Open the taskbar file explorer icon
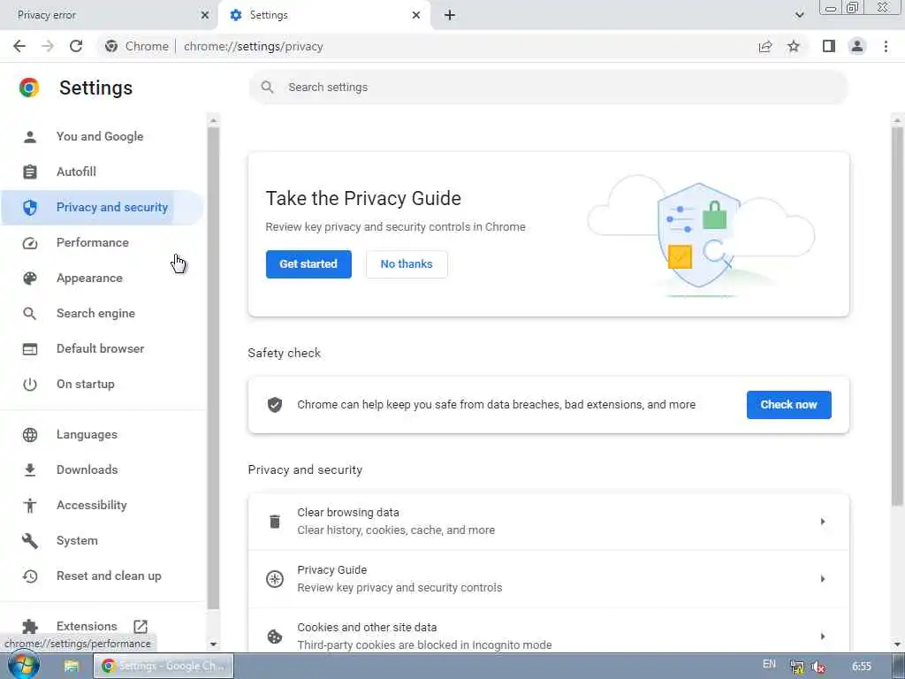This screenshot has width=905, height=679. [x=72, y=667]
